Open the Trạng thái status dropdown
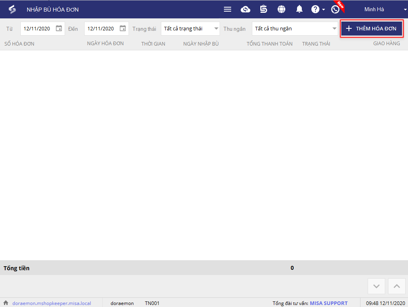The image size is (408, 307). point(190,29)
